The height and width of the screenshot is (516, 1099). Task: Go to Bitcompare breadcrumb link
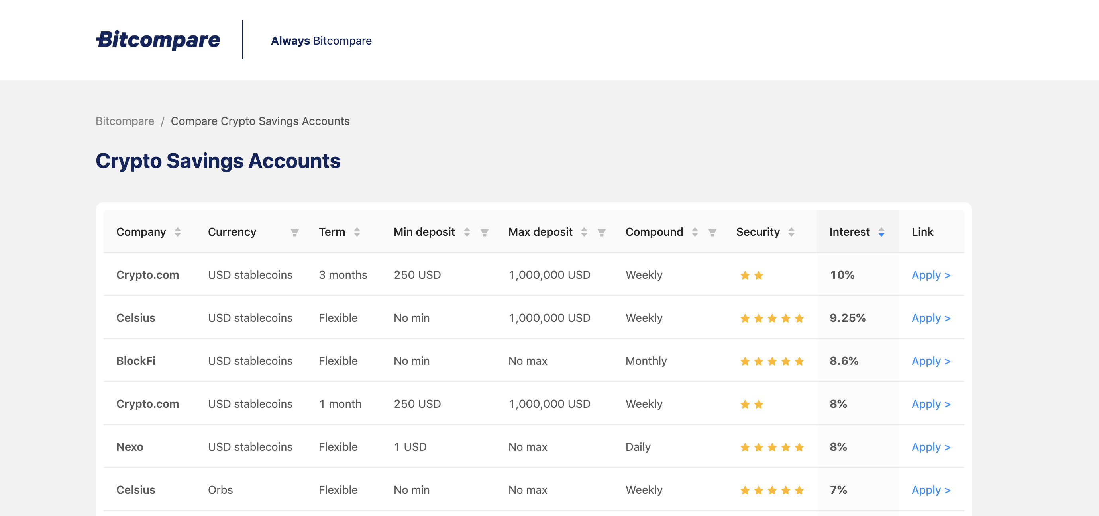point(125,121)
